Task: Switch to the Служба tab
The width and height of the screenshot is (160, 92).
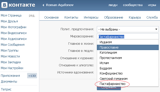Action: coord(152,18)
